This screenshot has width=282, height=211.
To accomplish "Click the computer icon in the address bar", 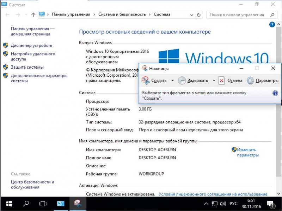I will point(42,14).
